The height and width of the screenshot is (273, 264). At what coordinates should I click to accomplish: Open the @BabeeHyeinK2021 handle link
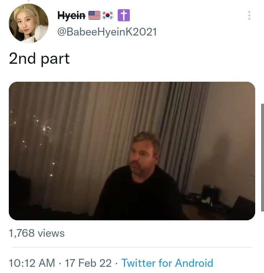pos(107,32)
